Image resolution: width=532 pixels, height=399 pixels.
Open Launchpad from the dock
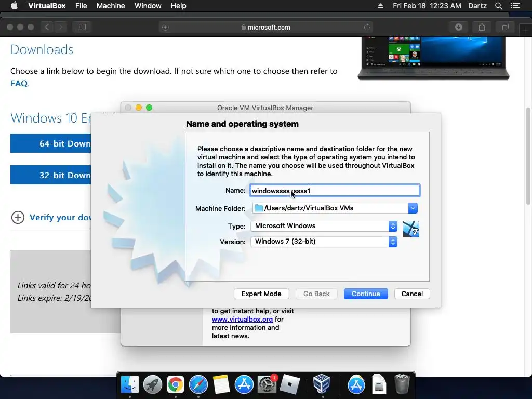coord(153,385)
